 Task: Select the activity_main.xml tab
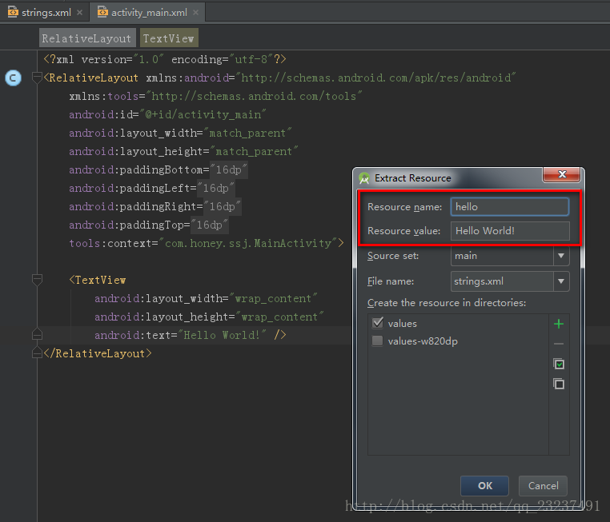(147, 13)
